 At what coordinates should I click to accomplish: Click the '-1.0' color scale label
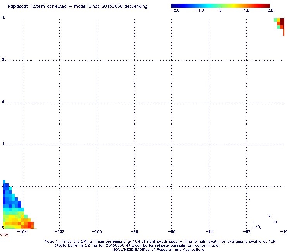[x=199, y=10]
